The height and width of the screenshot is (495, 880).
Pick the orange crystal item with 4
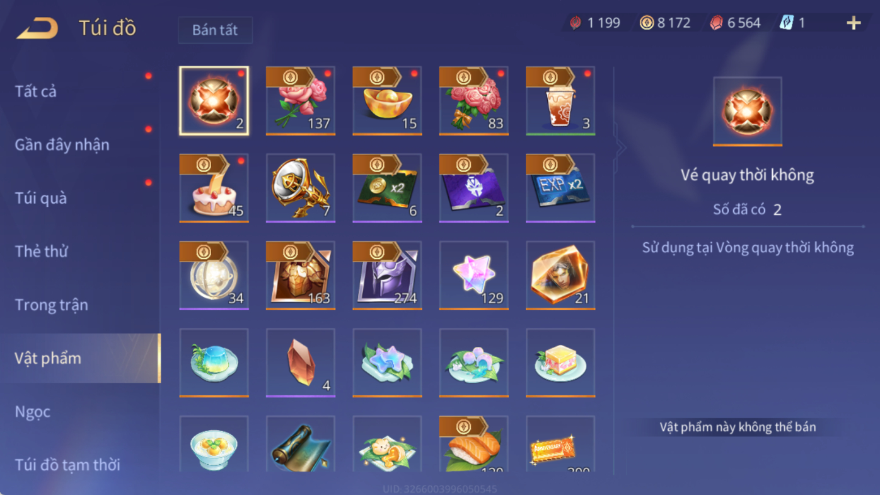[x=301, y=363]
